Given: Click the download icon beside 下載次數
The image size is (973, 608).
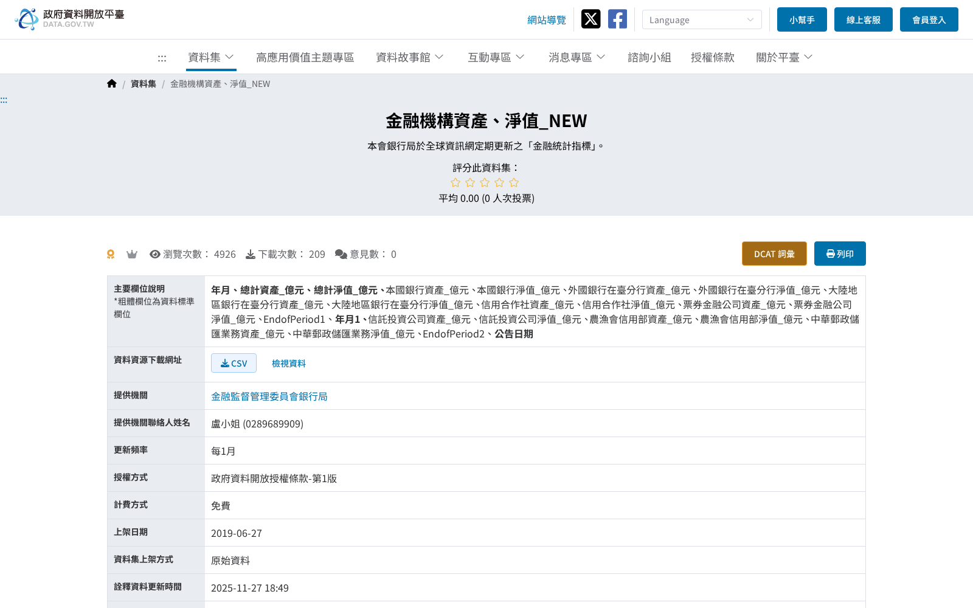Looking at the screenshot, I should (x=251, y=254).
